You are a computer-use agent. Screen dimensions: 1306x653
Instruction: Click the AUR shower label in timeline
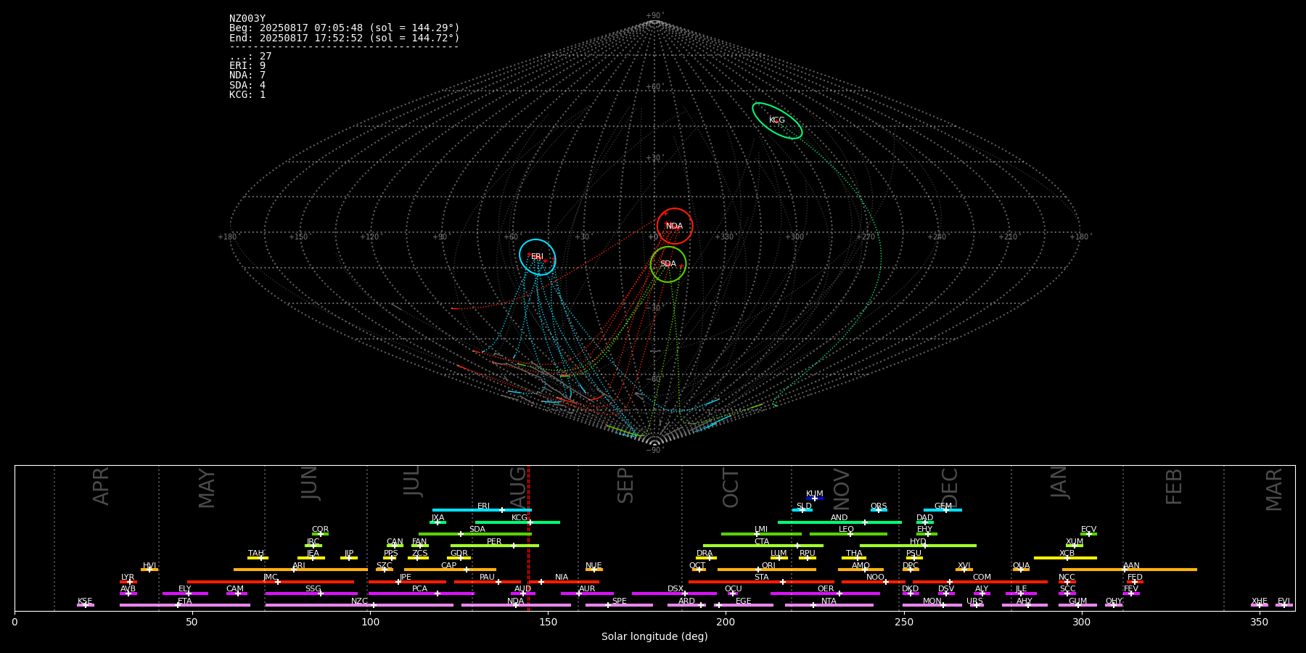tap(587, 589)
